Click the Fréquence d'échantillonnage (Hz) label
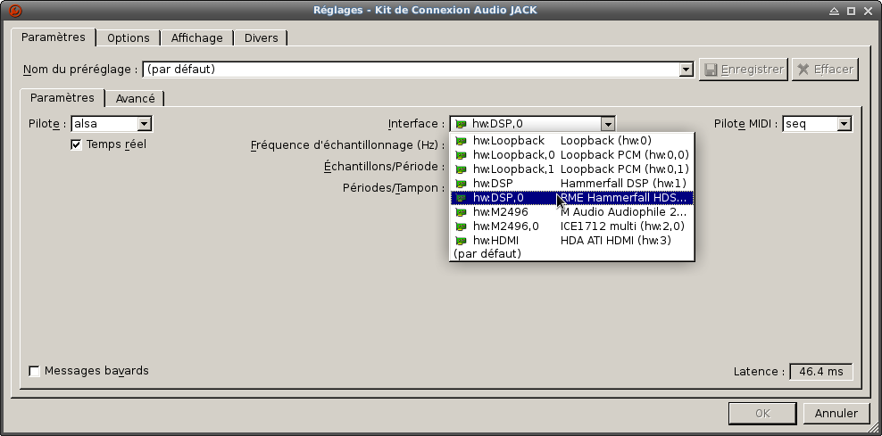Viewport: 882px width, 436px height. coord(347,145)
